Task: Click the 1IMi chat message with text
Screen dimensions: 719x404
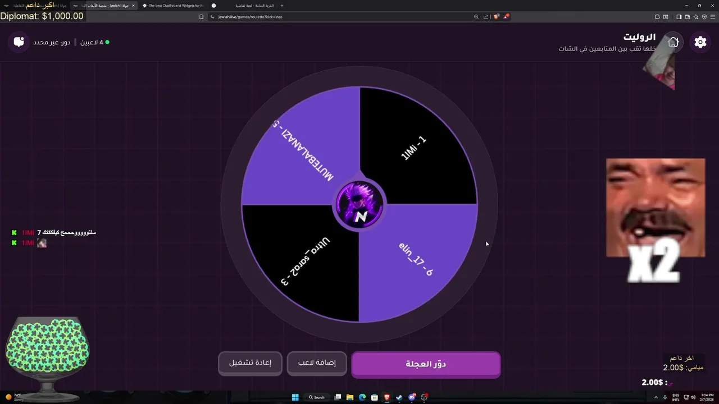Action: pyautogui.click(x=54, y=232)
